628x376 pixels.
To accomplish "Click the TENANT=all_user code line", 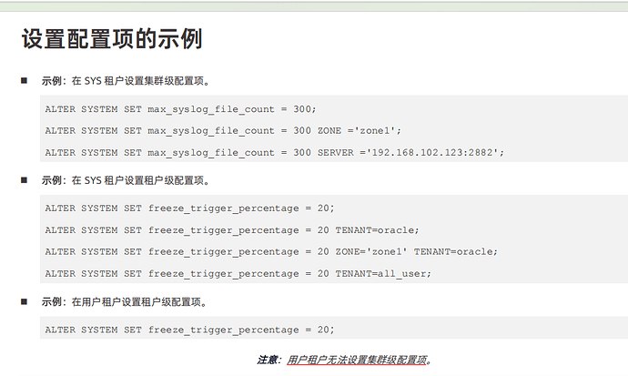I will click(x=237, y=273).
